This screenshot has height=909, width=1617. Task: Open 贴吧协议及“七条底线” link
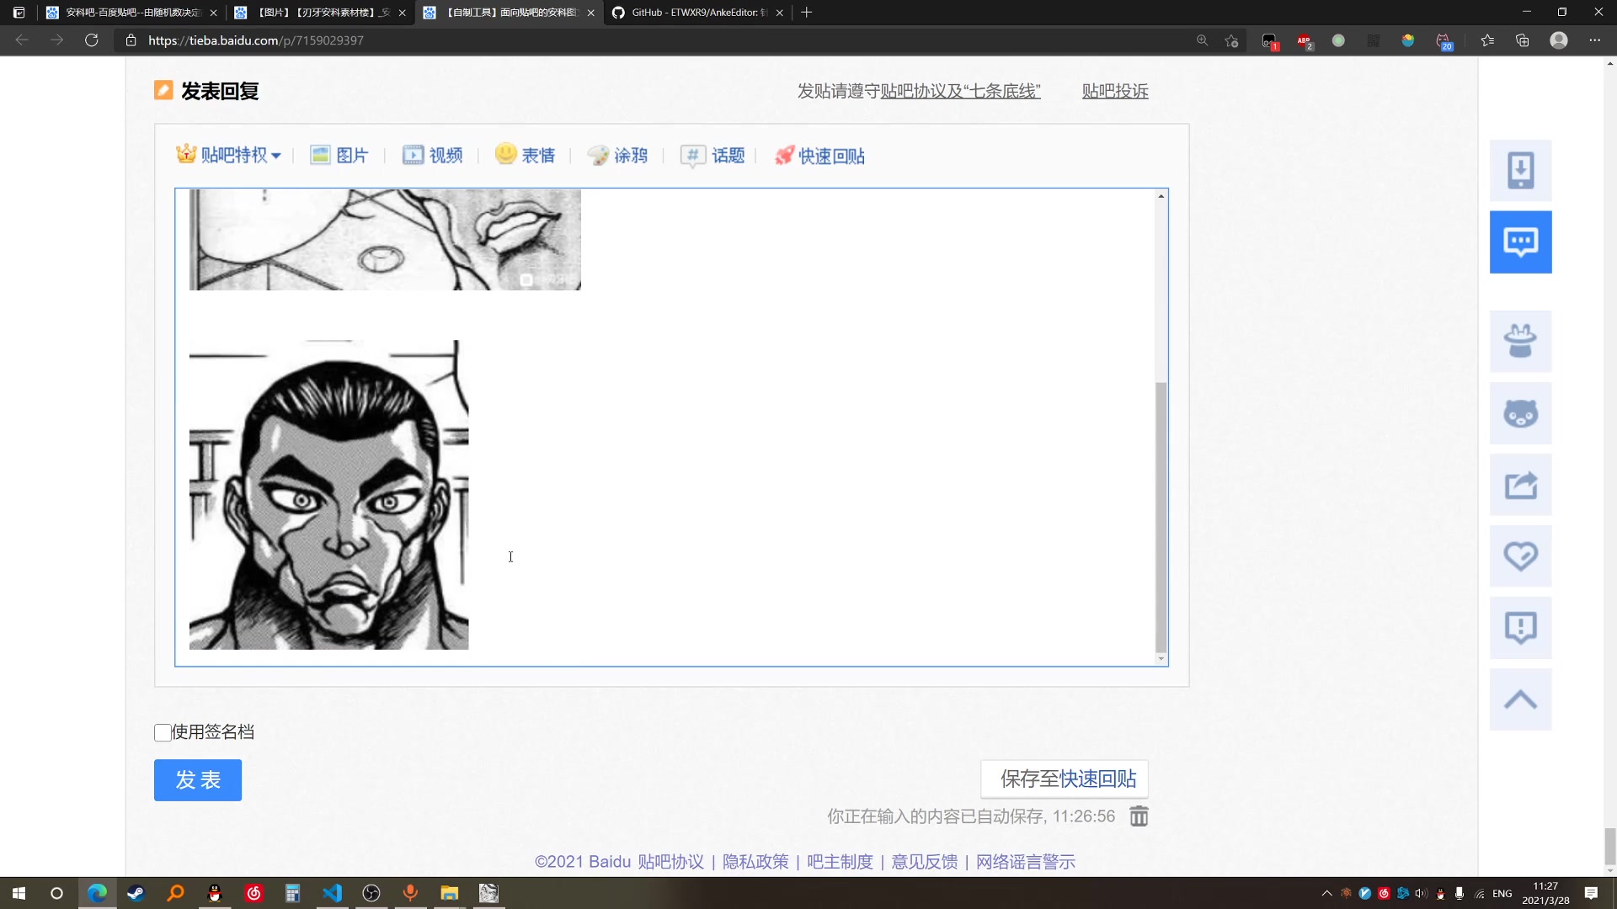[960, 91]
